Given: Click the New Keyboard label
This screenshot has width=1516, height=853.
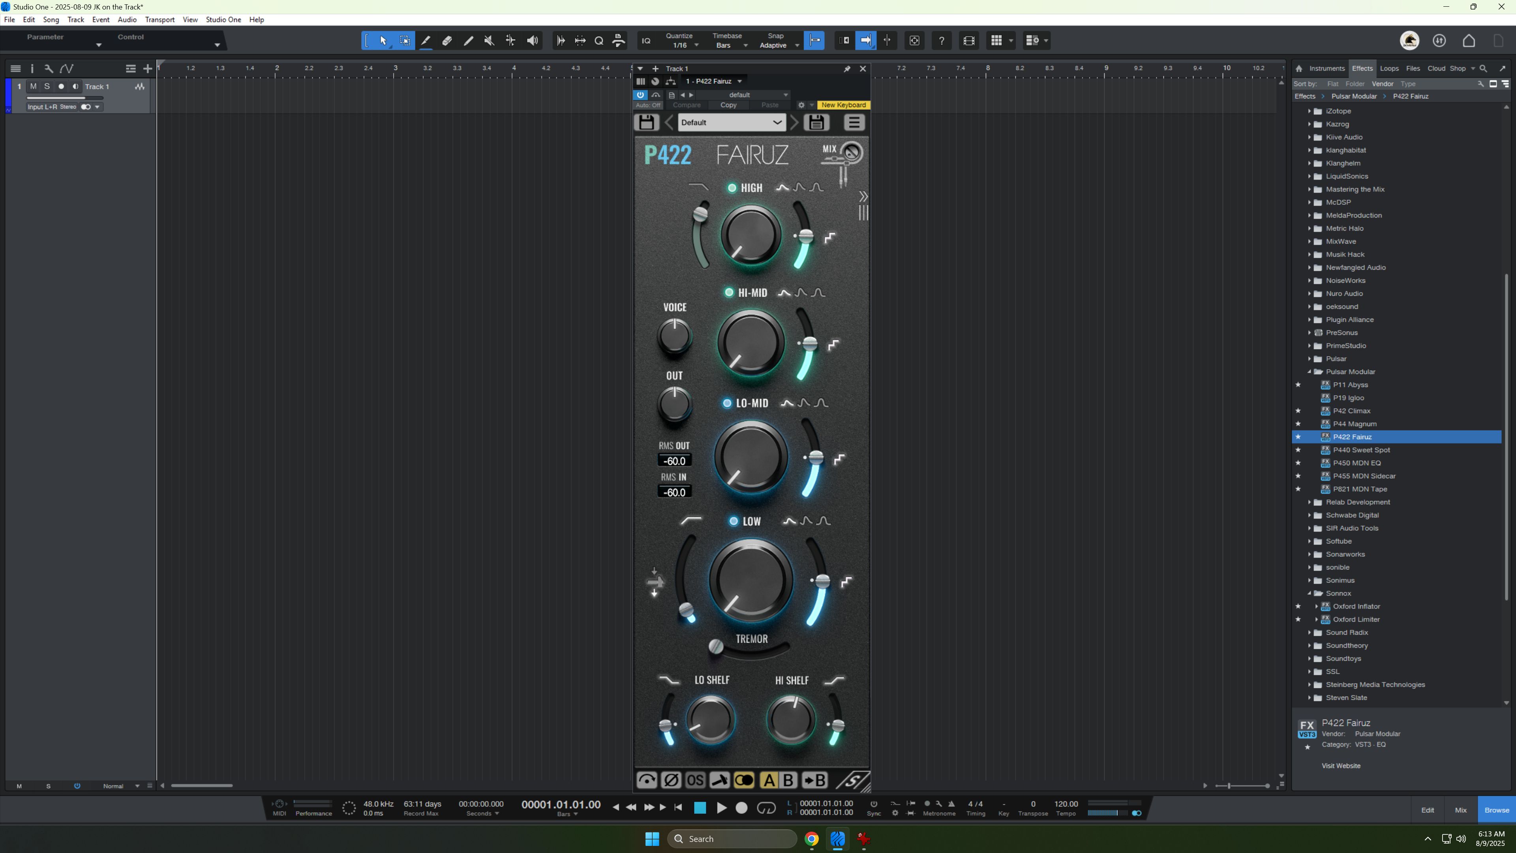Looking at the screenshot, I should [843, 105].
